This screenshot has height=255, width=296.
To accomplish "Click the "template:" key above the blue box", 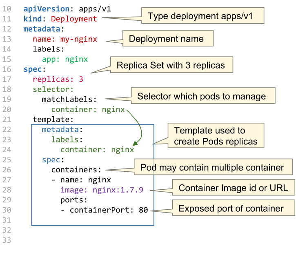I will point(53,120).
